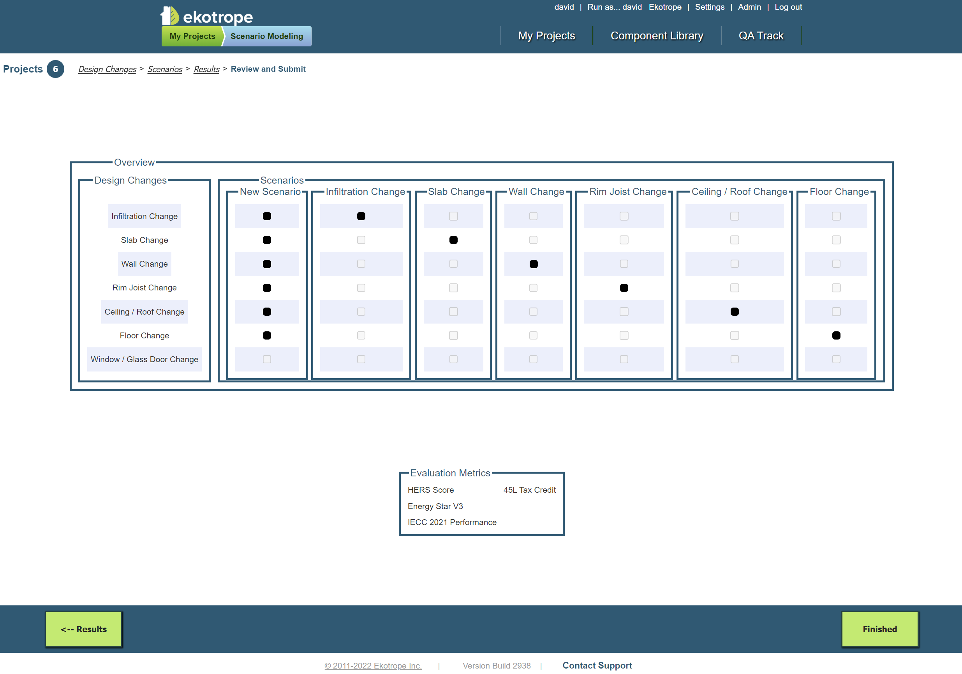Screen dimensions: 962x674
Task: Check Slab Change in the Wall Change scenario
Action: [533, 240]
